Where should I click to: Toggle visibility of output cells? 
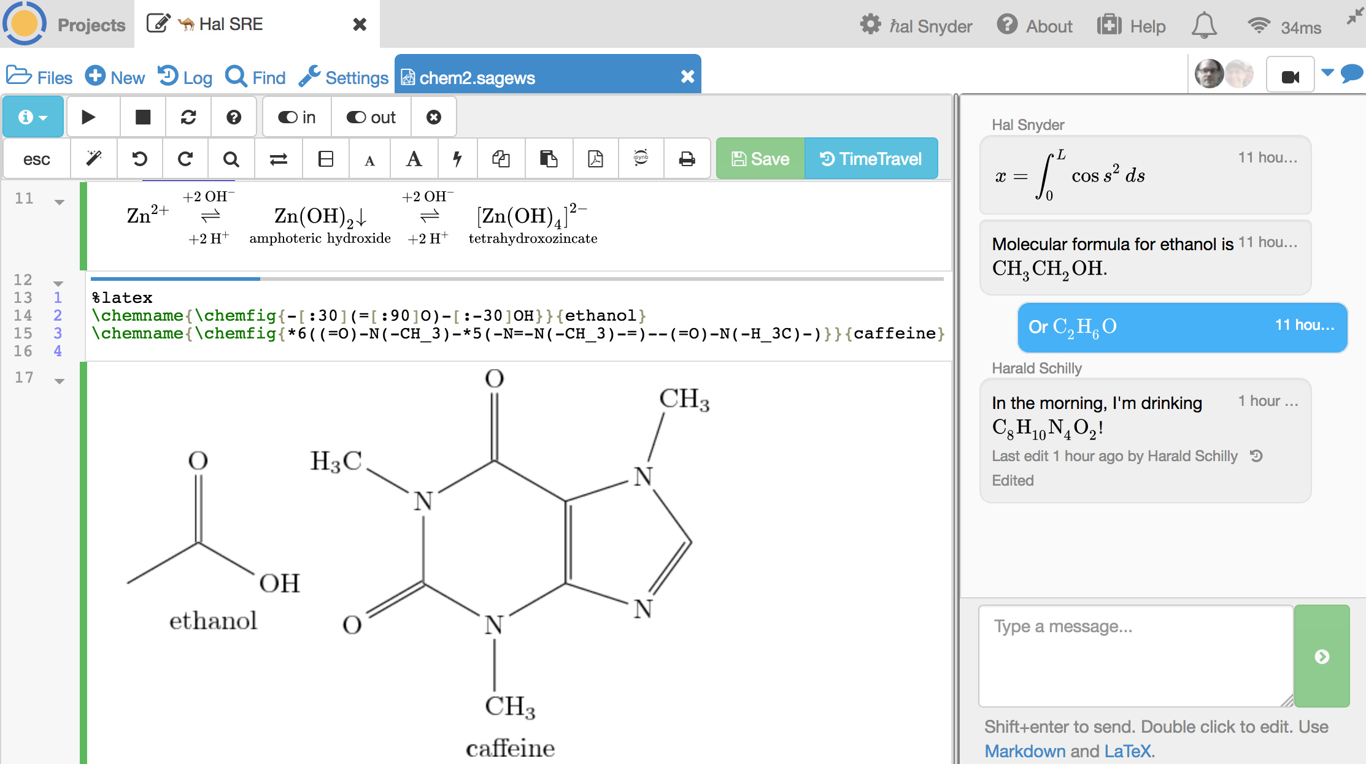371,117
